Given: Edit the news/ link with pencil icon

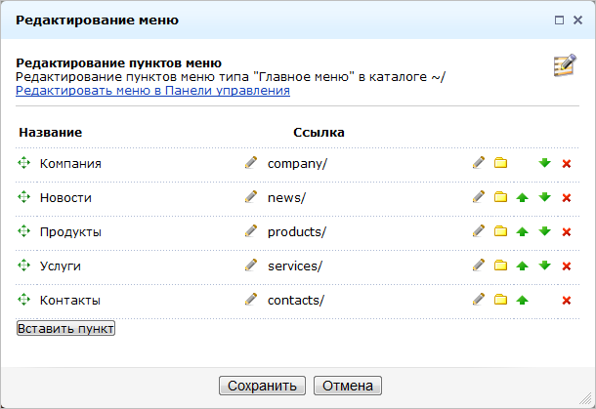Looking at the screenshot, I should coord(479,197).
